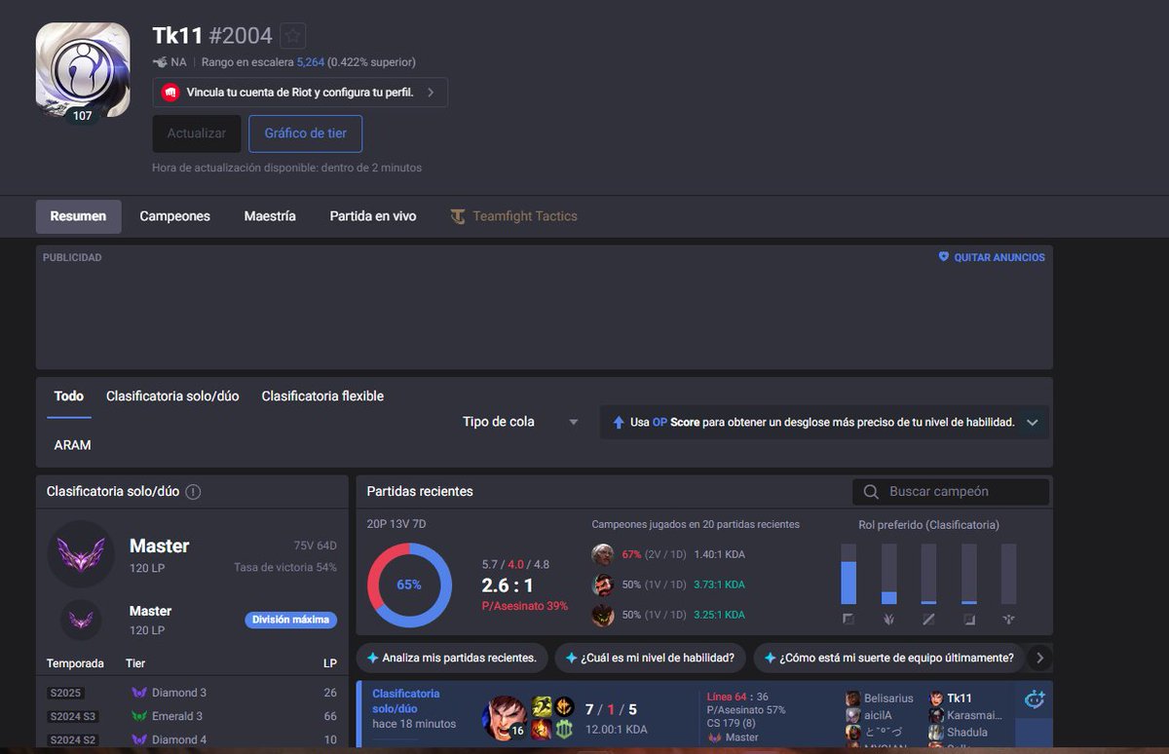Select the champion icon with 1.40:1 KDA
1169x754 pixels.
click(x=603, y=554)
